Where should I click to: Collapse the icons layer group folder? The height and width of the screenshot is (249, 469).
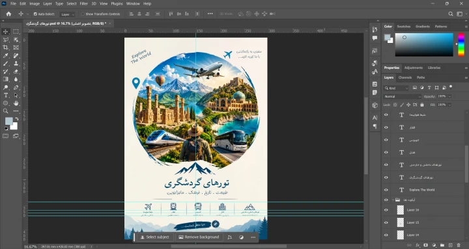pos(393,200)
